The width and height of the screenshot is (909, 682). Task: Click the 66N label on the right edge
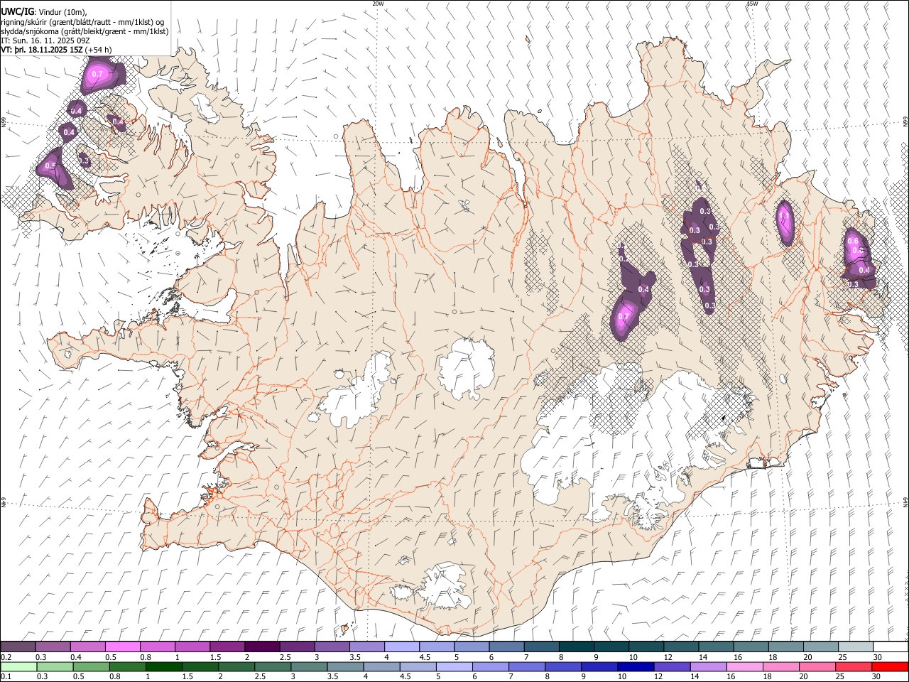[x=905, y=122]
